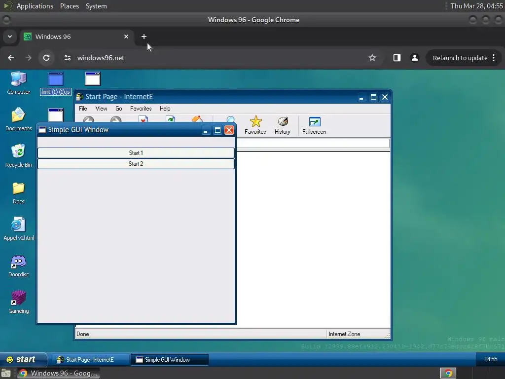This screenshot has height=379, width=505.
Task: Open the Recycle Bin icon
Action: coord(18,155)
